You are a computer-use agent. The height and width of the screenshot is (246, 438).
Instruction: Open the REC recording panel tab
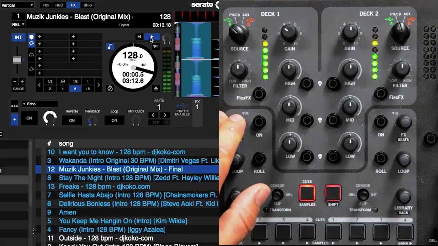[59, 5]
